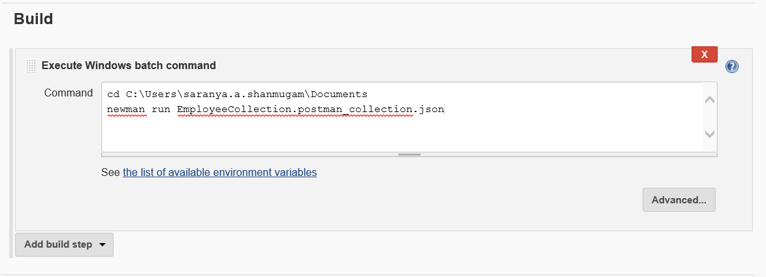This screenshot has width=766, height=277.
Task: Click the caret arrow on Add build step
Action: coord(103,245)
